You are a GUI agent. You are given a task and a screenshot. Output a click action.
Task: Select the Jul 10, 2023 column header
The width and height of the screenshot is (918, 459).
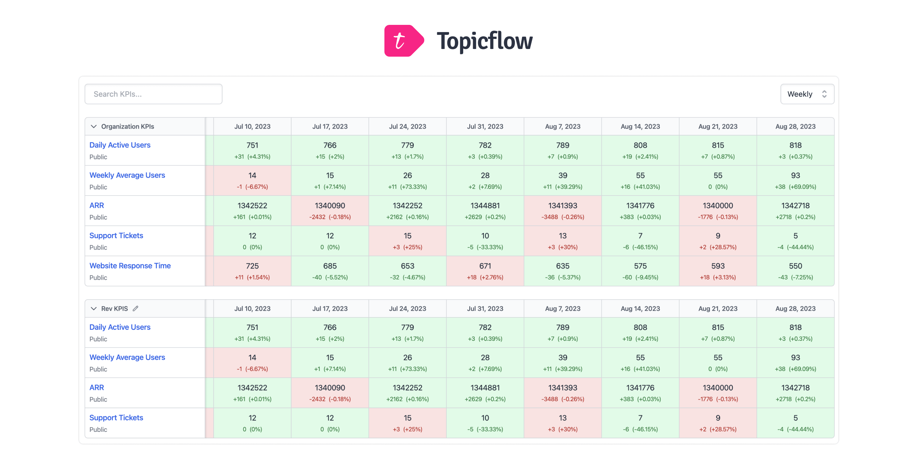click(252, 126)
